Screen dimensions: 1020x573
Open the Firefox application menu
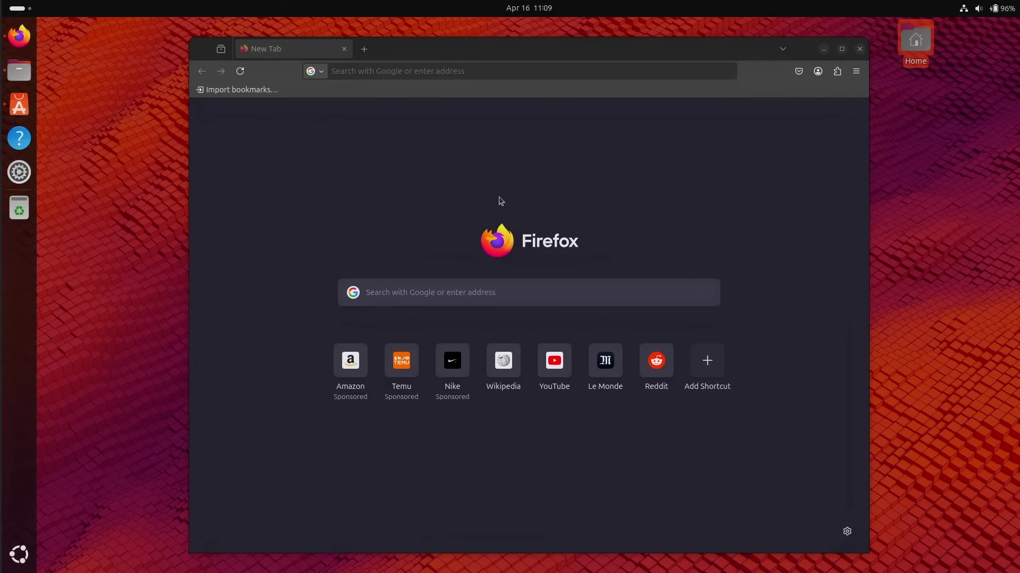(x=856, y=71)
